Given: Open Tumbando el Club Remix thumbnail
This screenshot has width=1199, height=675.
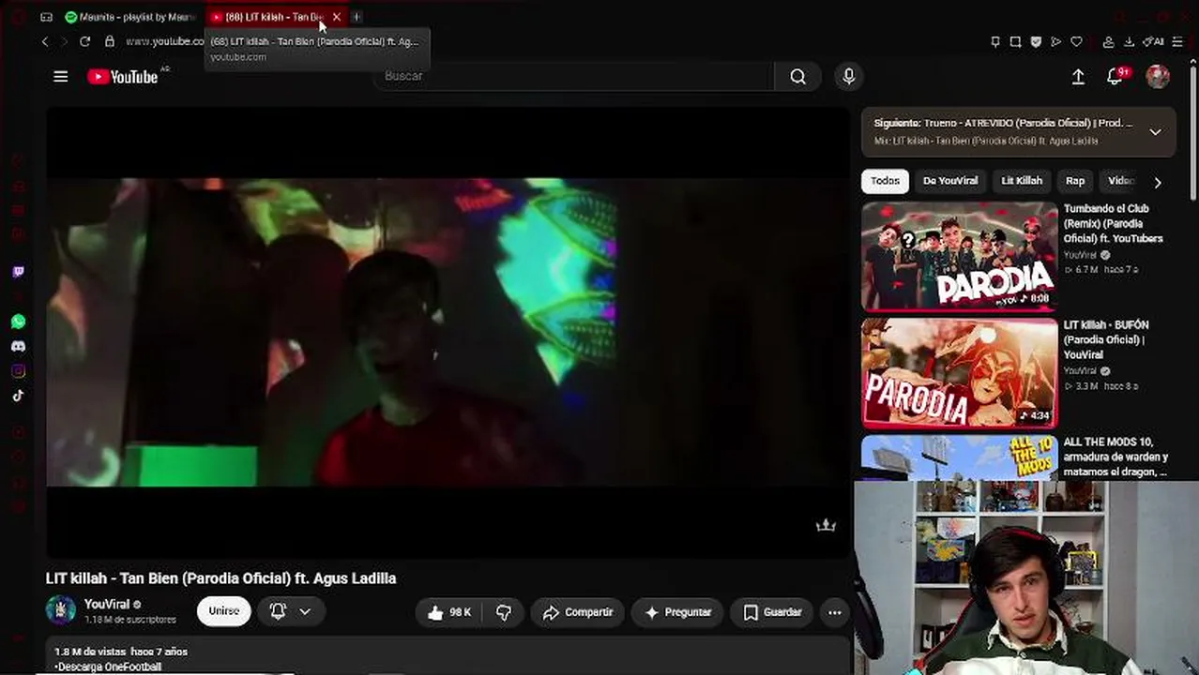Looking at the screenshot, I should 959,256.
